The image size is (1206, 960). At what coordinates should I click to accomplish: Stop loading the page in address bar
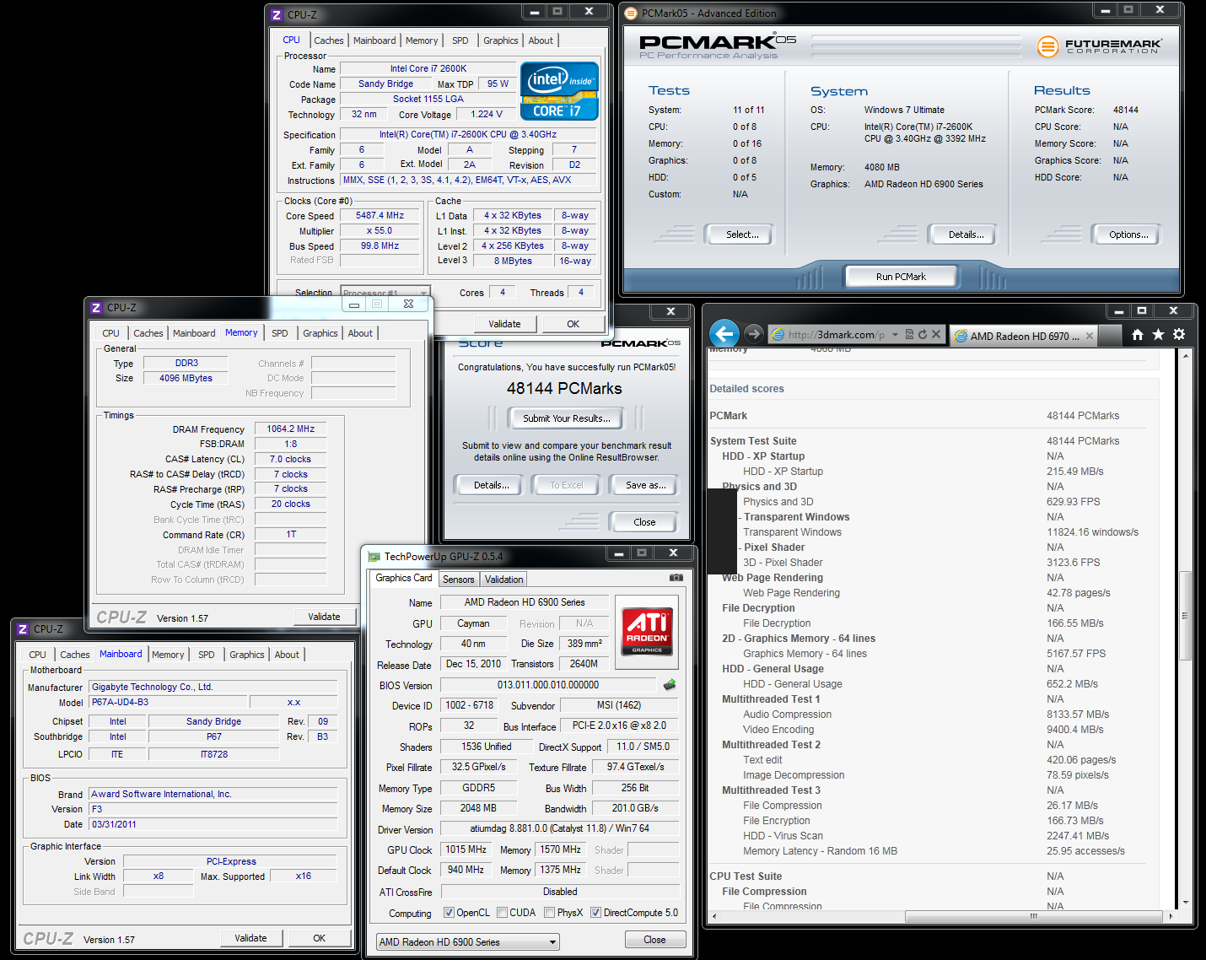[936, 334]
